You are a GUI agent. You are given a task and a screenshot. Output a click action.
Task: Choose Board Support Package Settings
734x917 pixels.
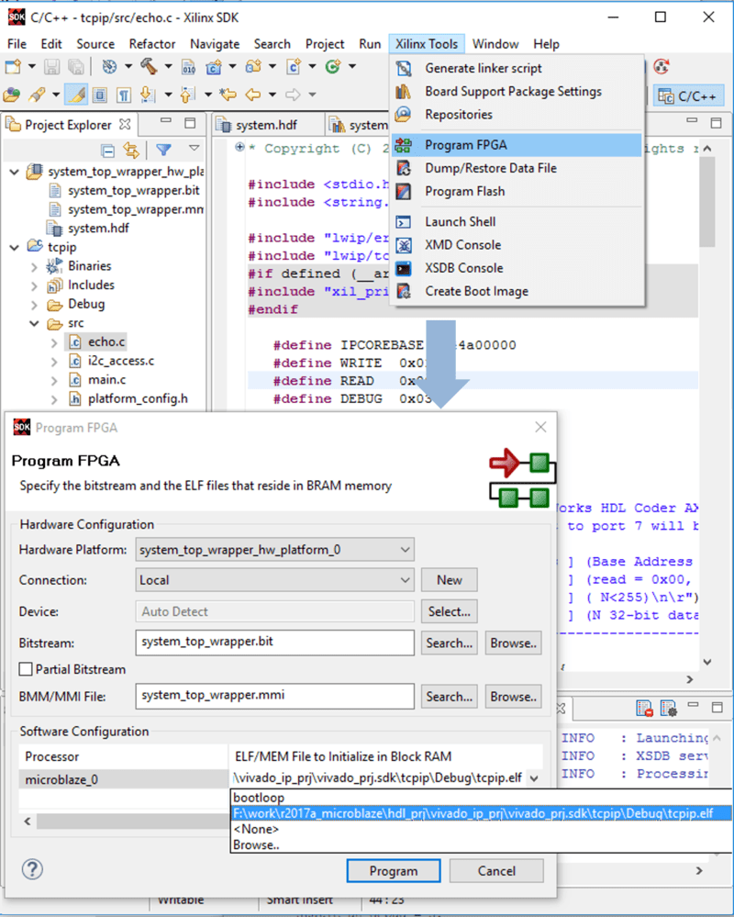click(517, 91)
